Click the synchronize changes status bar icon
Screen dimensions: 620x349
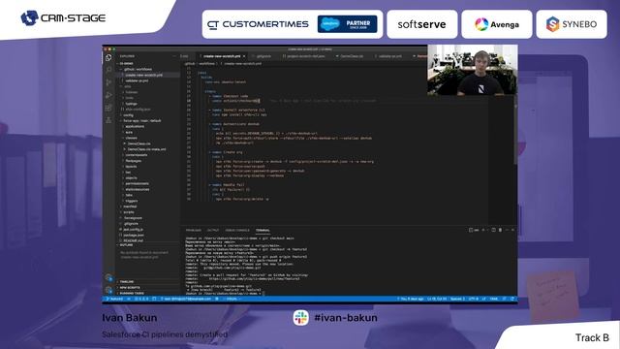pyautogui.click(x=129, y=299)
